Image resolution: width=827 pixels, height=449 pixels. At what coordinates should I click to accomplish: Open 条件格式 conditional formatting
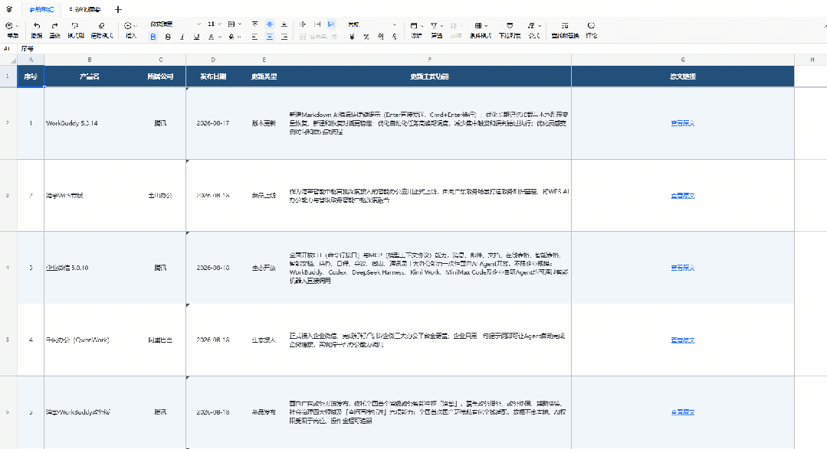(480, 30)
